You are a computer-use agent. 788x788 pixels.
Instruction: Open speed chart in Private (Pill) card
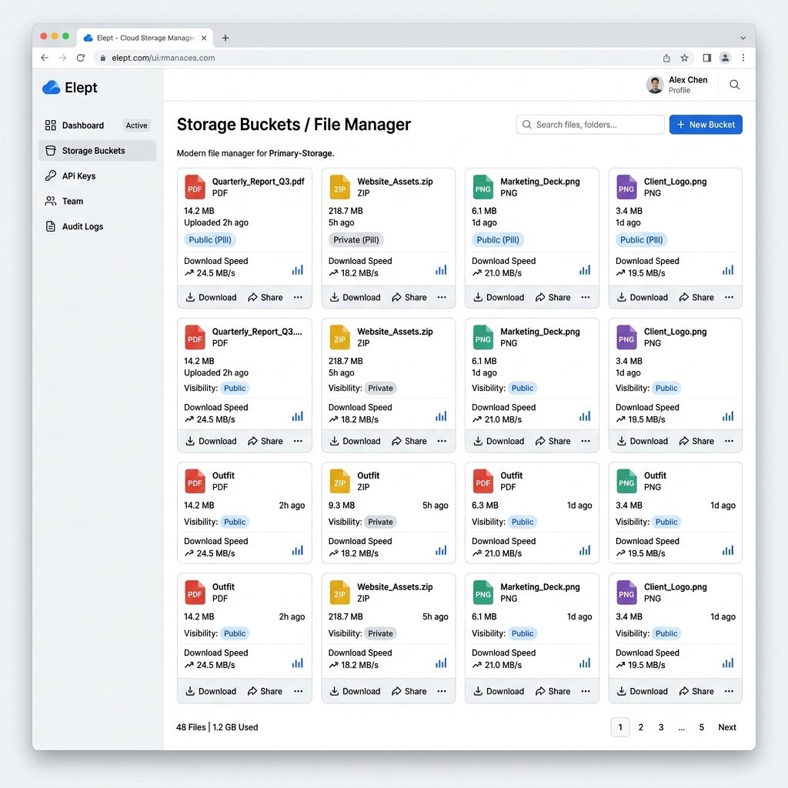441,270
